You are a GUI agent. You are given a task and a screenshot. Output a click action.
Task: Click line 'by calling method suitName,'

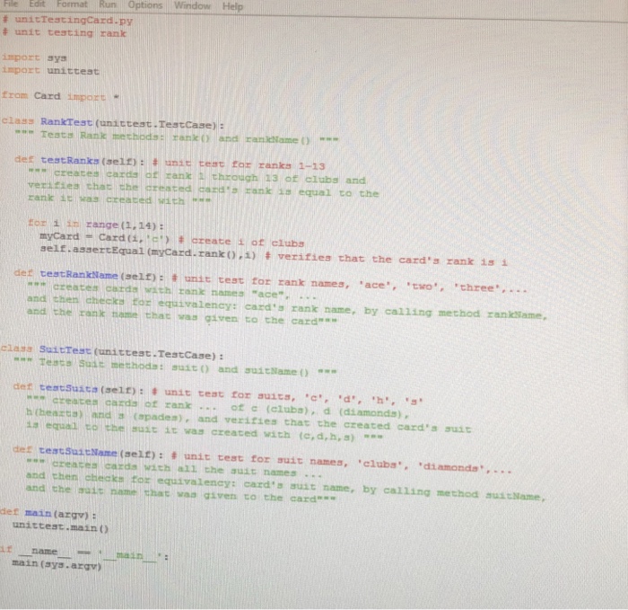coord(286,486)
